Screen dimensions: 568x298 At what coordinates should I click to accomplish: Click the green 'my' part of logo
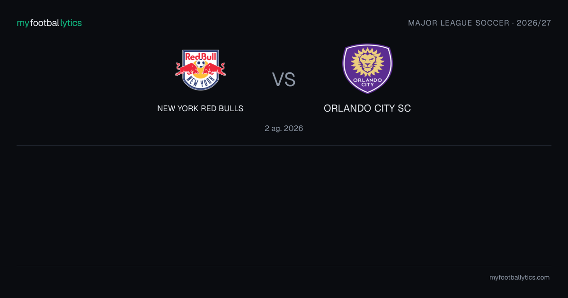tap(23, 24)
